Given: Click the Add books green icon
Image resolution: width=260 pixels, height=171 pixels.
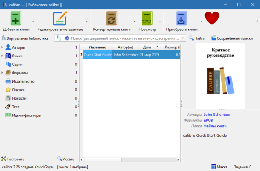Looking at the screenshot, I should click(16, 18).
